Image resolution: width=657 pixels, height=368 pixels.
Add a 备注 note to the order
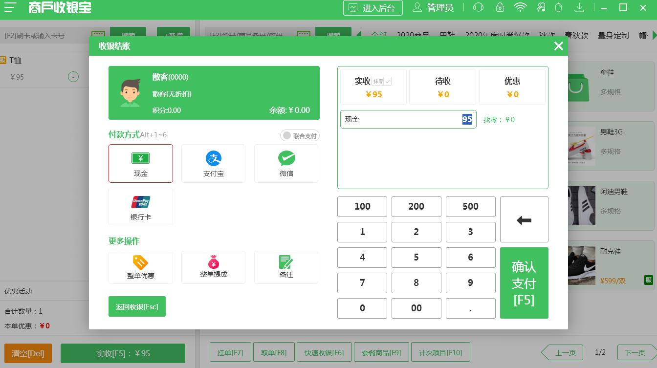pyautogui.click(x=286, y=267)
